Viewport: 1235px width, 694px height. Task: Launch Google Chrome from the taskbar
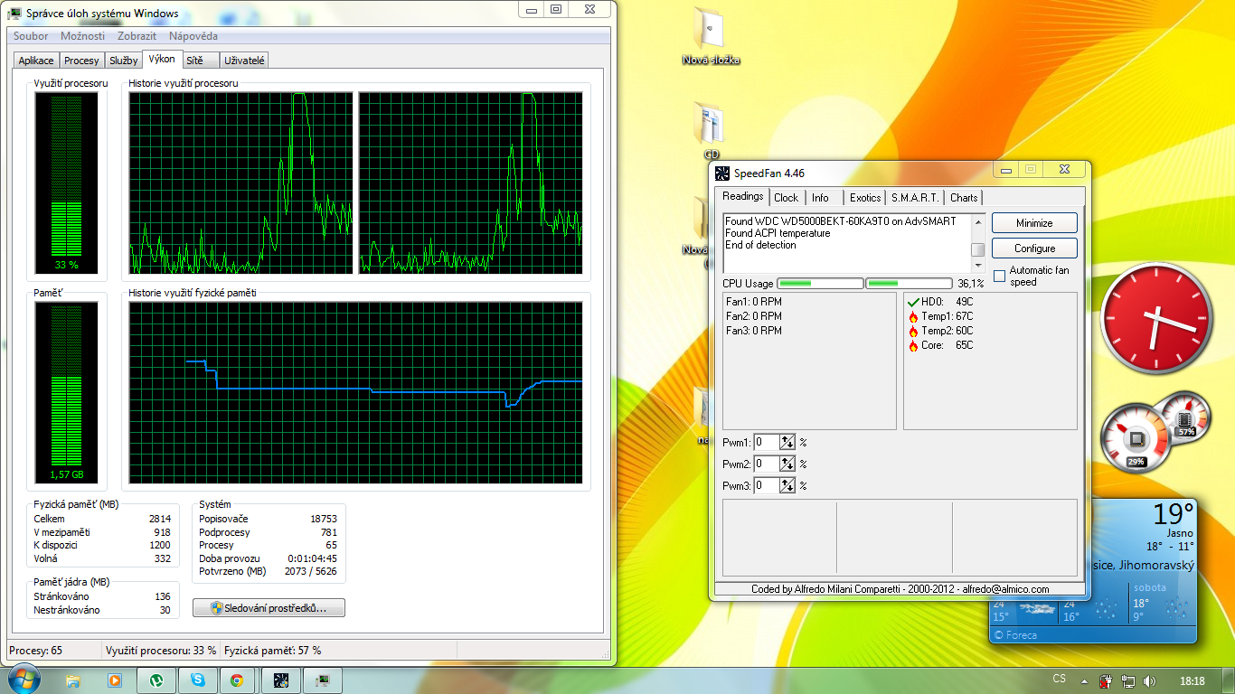(x=237, y=680)
